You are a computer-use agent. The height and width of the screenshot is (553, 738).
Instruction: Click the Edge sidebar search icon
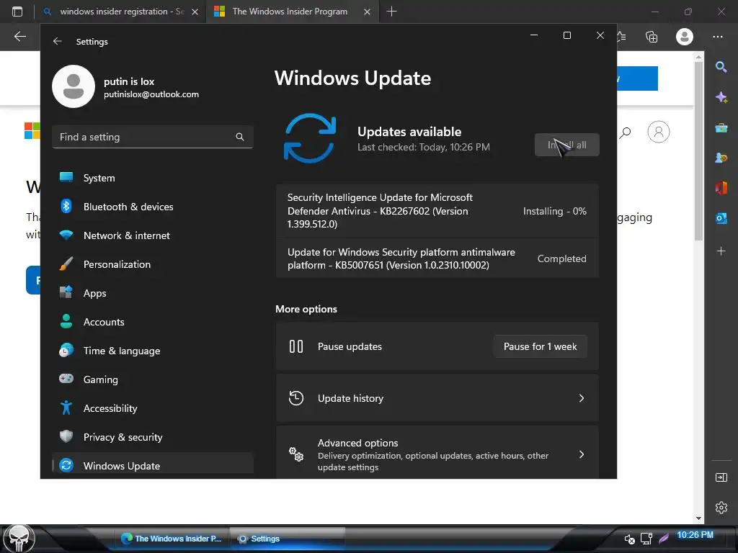pyautogui.click(x=721, y=67)
